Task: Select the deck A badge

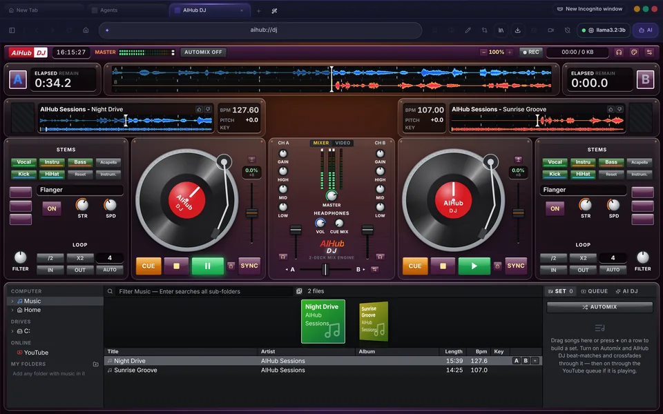Action: (x=18, y=79)
